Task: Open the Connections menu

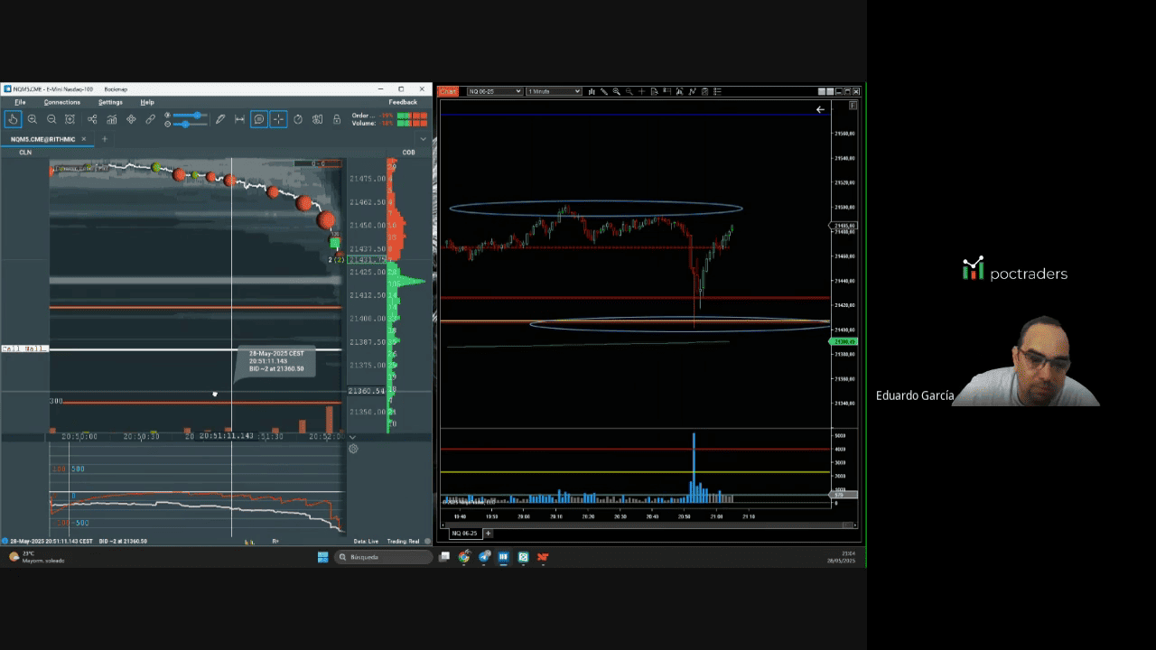Action: (x=61, y=102)
